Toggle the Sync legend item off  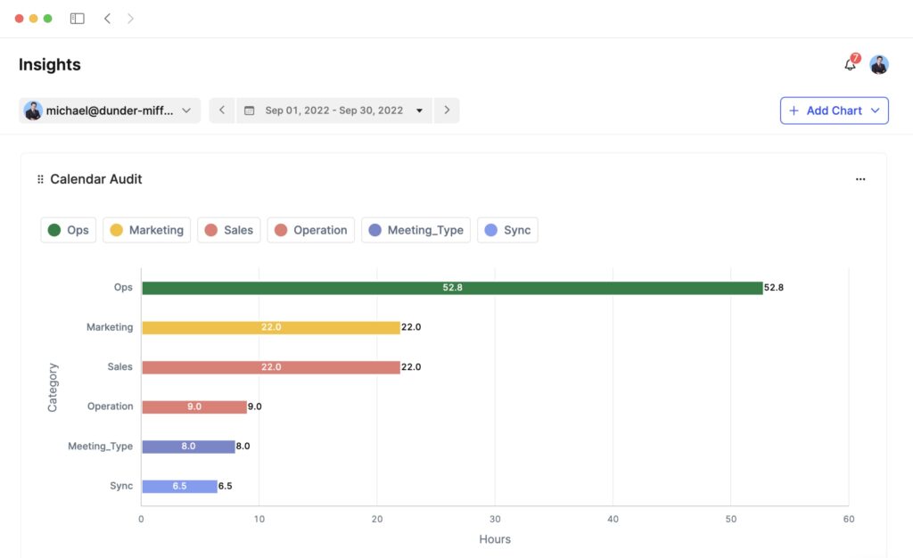[507, 229]
